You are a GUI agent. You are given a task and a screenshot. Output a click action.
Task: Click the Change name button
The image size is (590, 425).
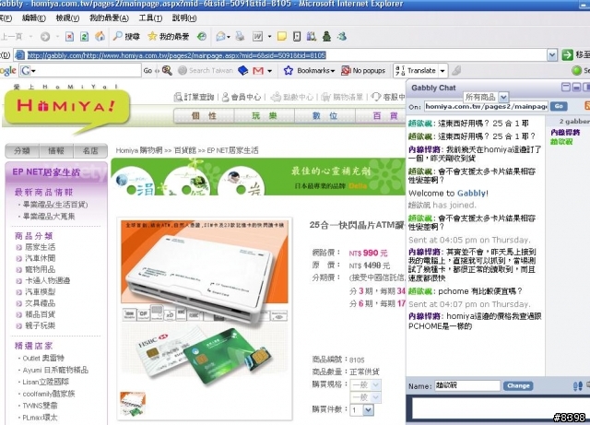click(x=518, y=386)
